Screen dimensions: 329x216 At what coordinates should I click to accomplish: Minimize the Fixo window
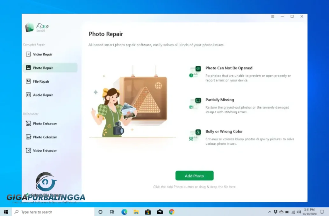point(283,16)
